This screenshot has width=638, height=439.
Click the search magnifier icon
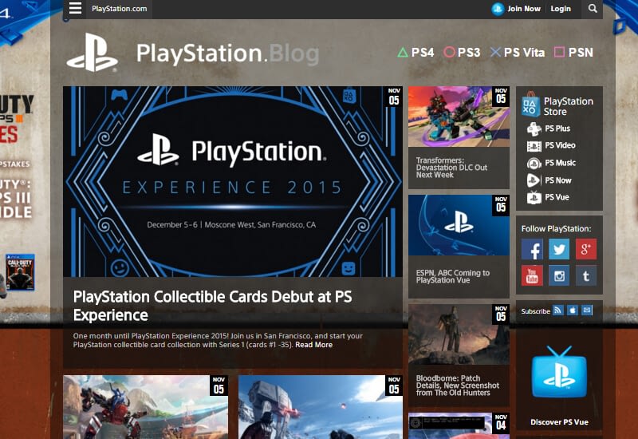click(593, 9)
